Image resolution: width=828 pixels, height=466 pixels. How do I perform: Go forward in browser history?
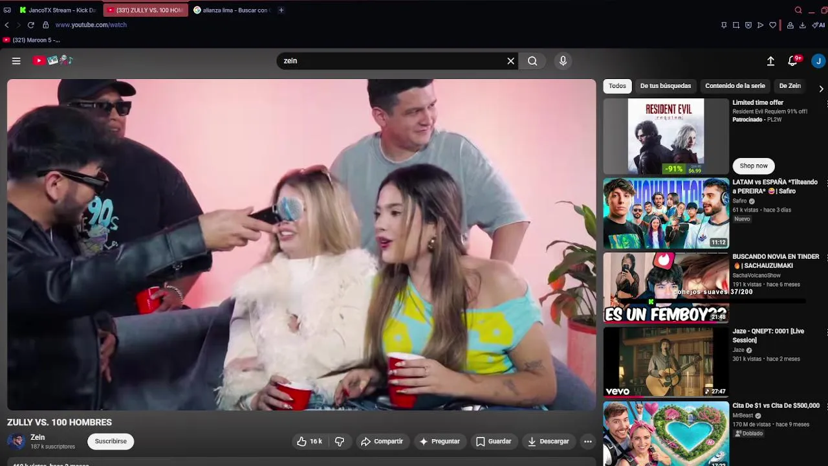pyautogui.click(x=18, y=25)
